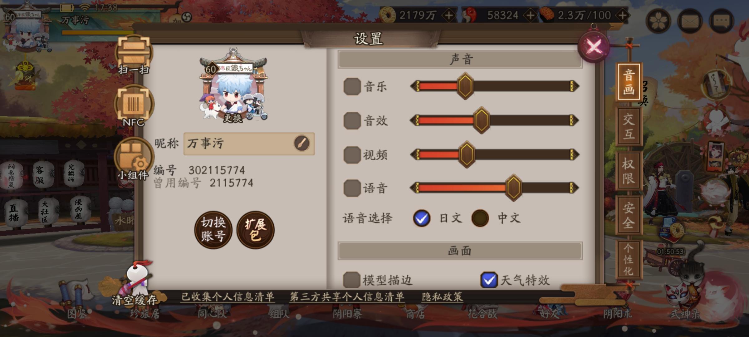Click the sakura flower icon
Image resolution: width=749 pixels, height=337 pixels.
[658, 21]
